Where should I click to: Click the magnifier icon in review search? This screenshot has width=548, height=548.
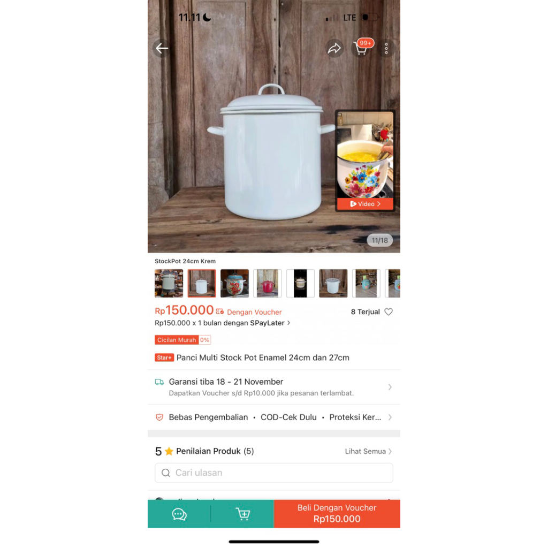pyautogui.click(x=166, y=473)
